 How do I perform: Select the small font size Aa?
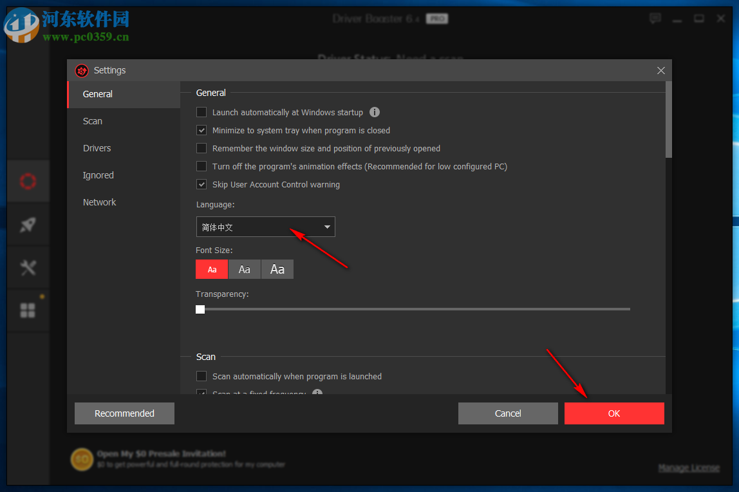click(212, 270)
